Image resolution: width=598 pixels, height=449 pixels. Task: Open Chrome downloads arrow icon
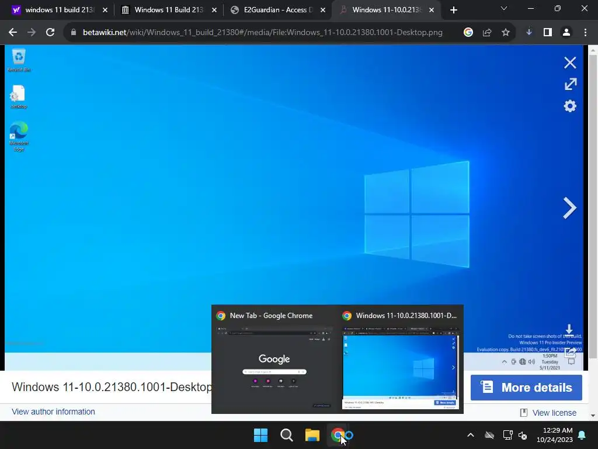click(529, 33)
